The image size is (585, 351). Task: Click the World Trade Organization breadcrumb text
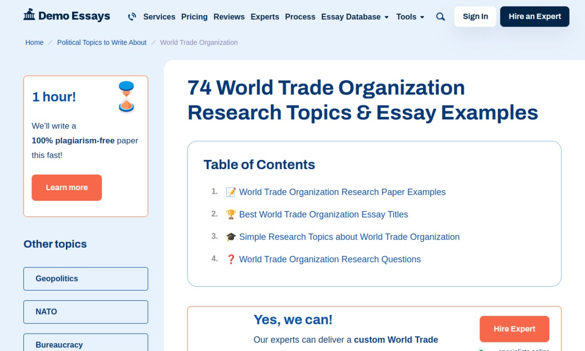point(199,43)
